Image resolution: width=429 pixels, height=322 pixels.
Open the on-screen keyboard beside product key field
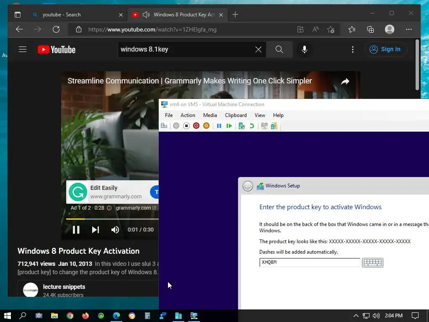click(372, 262)
